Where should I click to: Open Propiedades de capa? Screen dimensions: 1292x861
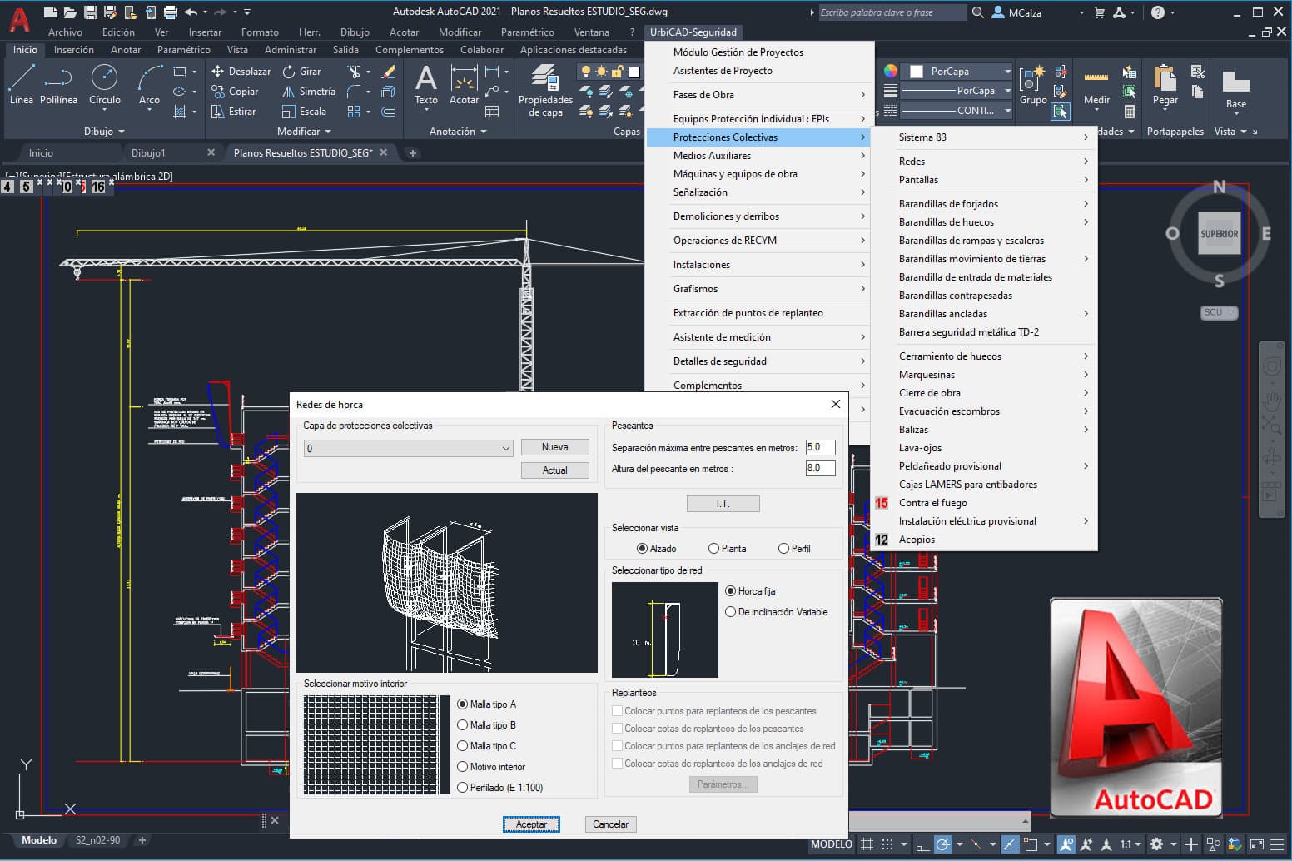pyautogui.click(x=545, y=90)
